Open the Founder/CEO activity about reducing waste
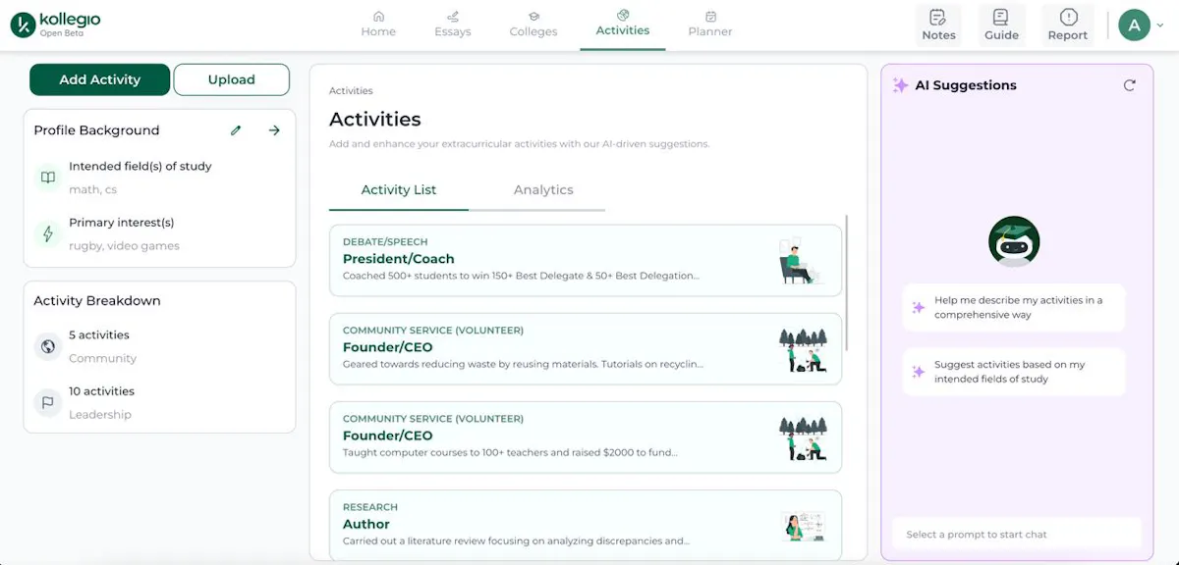 click(x=586, y=348)
